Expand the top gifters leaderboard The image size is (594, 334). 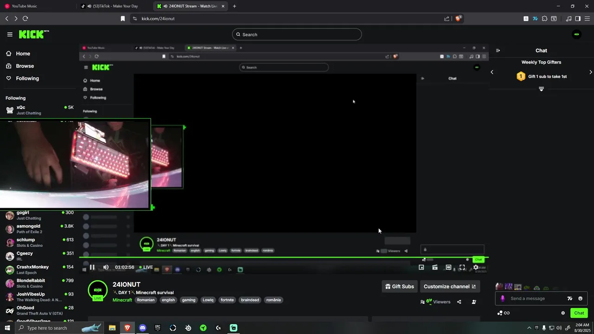click(541, 89)
